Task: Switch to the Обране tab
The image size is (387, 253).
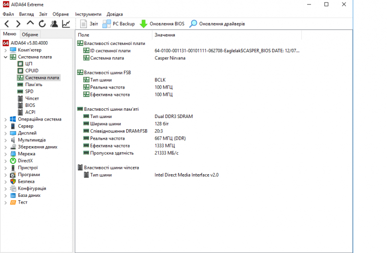Action: tap(30, 34)
